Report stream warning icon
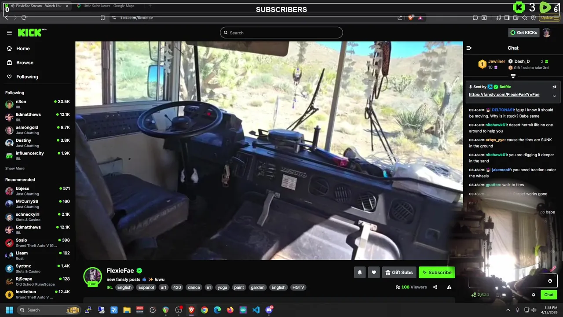 [449, 287]
